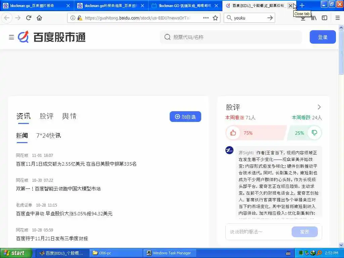Reload the current page

coord(29,18)
